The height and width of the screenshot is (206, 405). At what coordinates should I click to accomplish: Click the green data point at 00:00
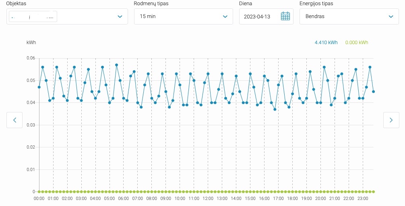(x=39, y=192)
